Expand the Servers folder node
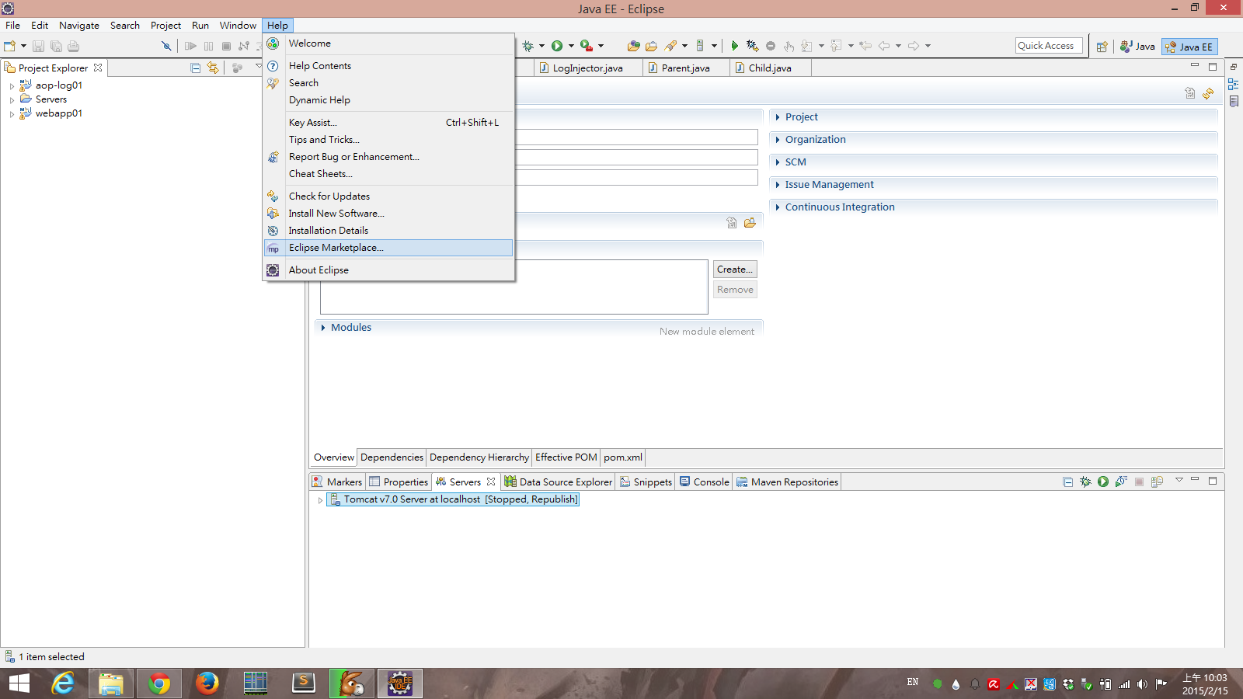 [12, 100]
